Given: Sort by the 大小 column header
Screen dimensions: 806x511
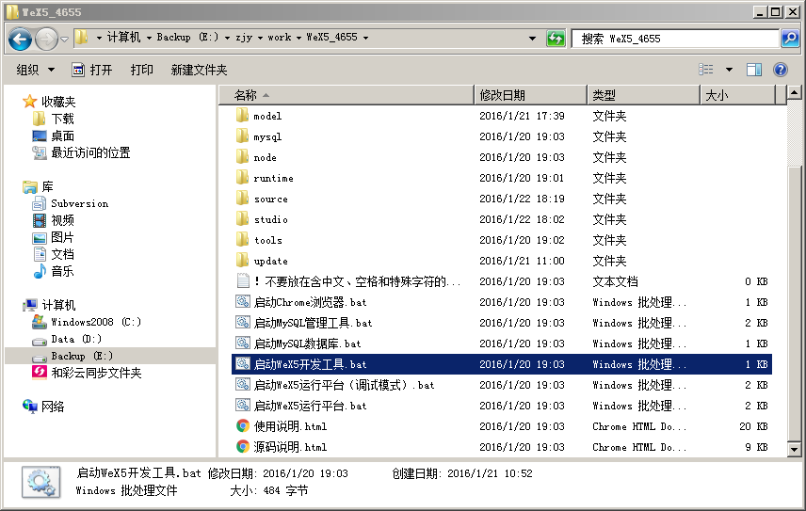Looking at the screenshot, I should click(738, 95).
